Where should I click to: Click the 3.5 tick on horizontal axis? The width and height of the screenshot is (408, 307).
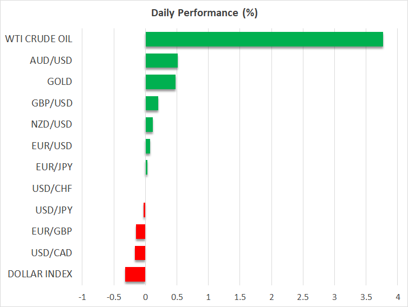tap(366, 297)
